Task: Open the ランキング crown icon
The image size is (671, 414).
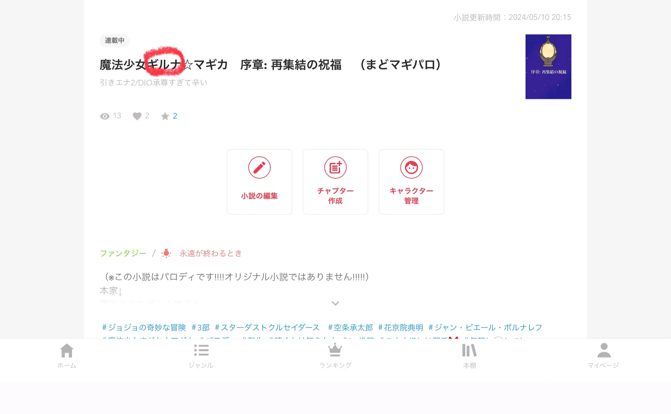Action: click(x=335, y=350)
